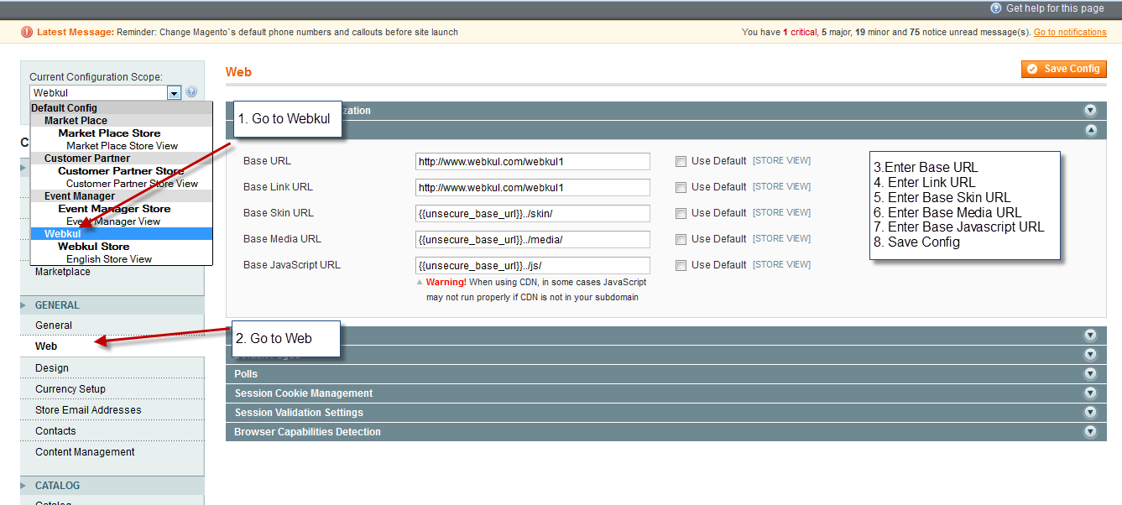Open the Web tab in the sidebar

pyautogui.click(x=112, y=346)
